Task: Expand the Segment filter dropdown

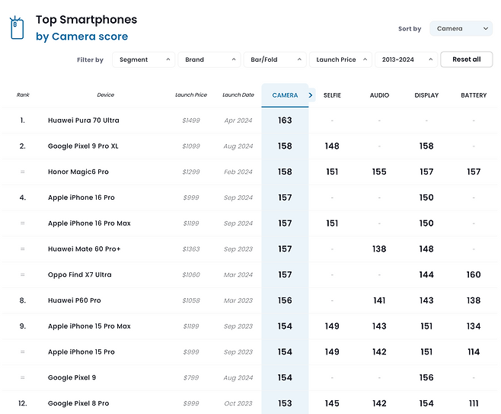Action: click(x=143, y=59)
